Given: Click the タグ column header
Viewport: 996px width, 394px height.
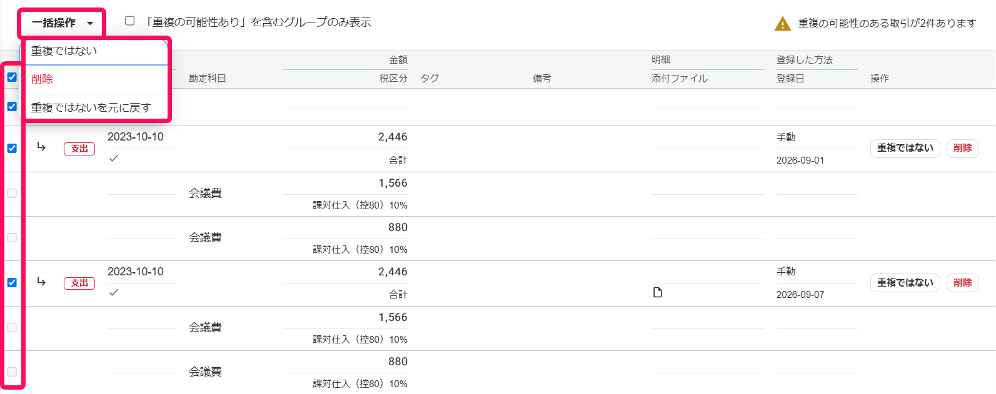Looking at the screenshot, I should 430,78.
